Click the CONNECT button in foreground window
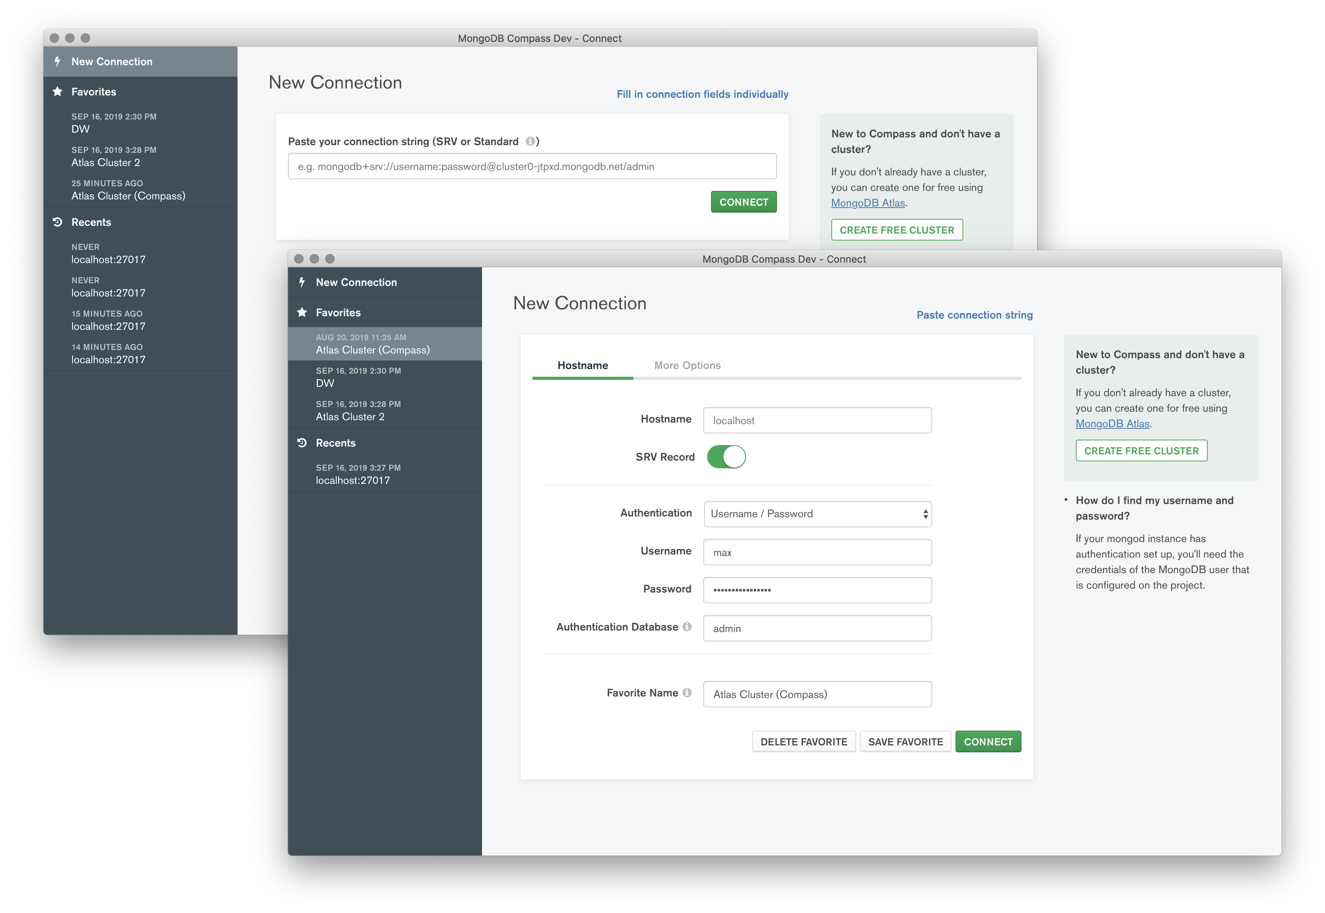This screenshot has width=1325, height=913. 988,742
